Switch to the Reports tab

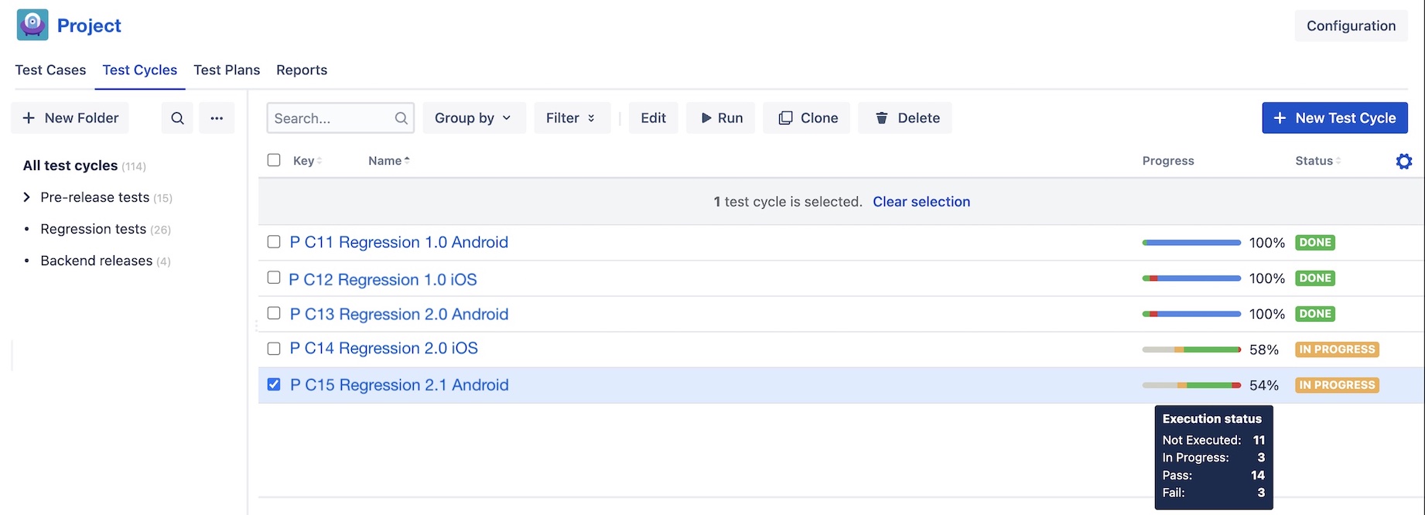click(x=302, y=70)
